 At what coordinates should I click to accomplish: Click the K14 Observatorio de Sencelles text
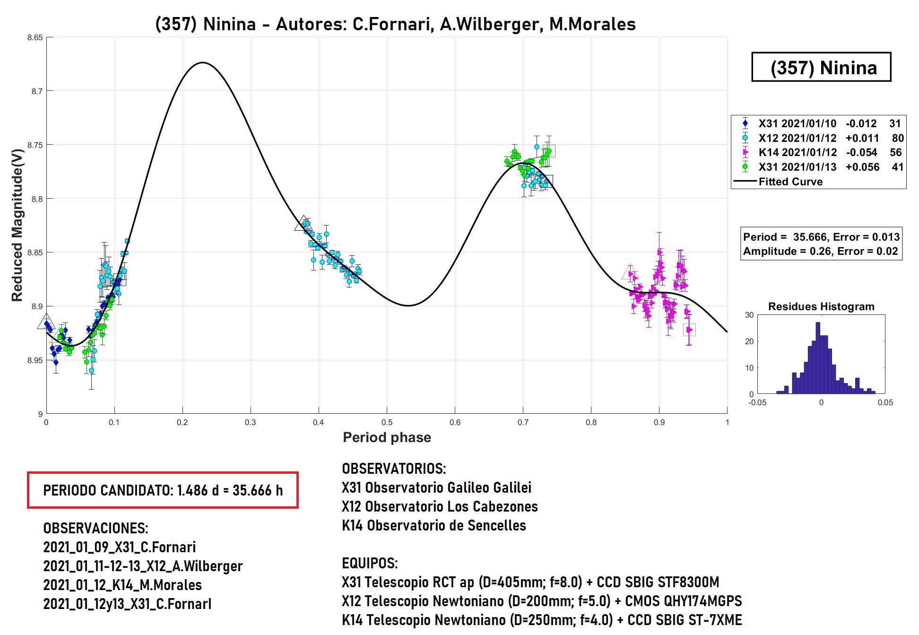point(433,525)
